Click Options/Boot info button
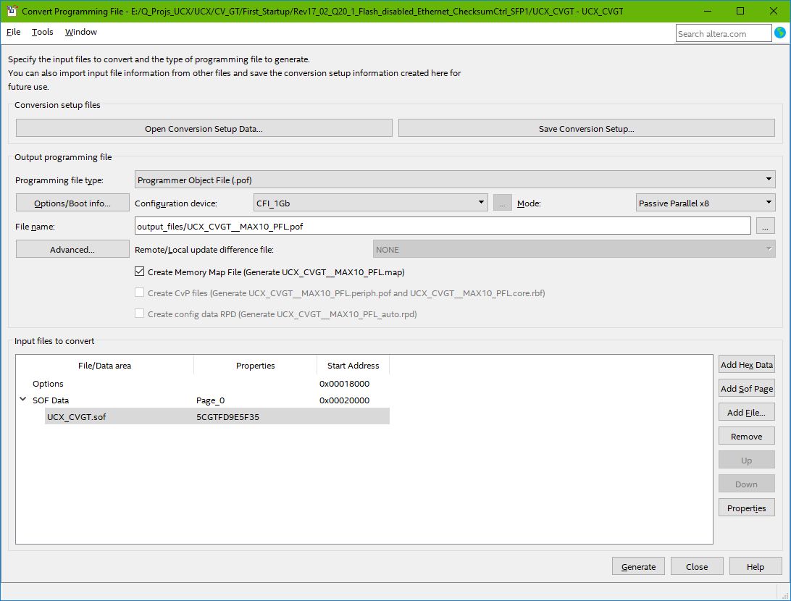Image resolution: width=791 pixels, height=601 pixels. (x=72, y=203)
